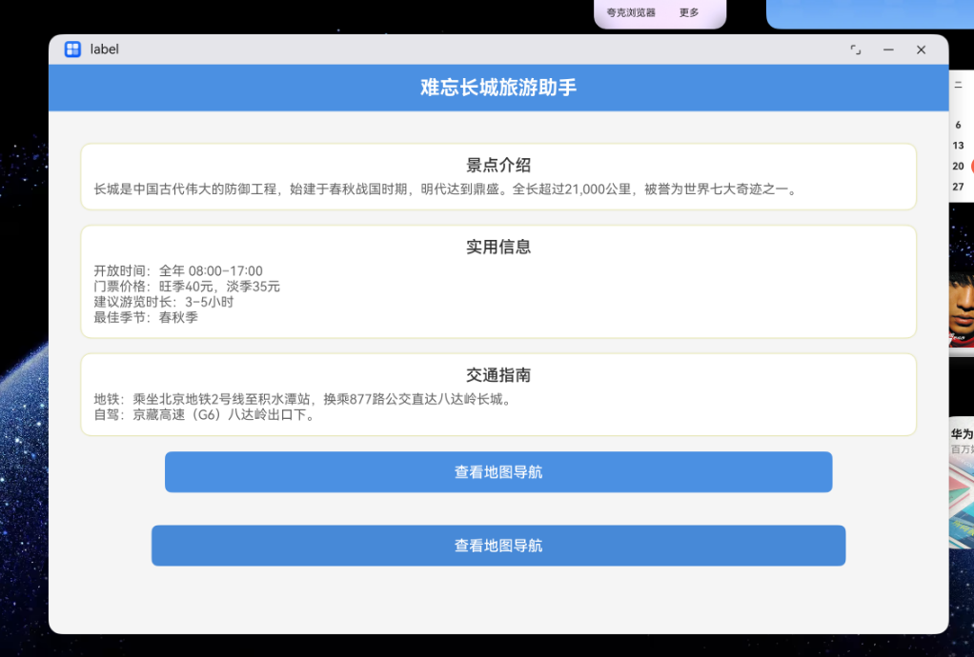
Task: Click the blue 难忘长城旅游助手 header banner
Action: [497, 87]
